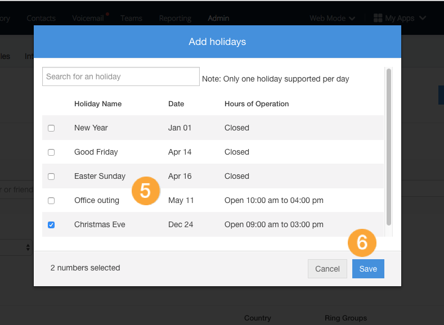Click the Apr 16 date cell
The image size is (444, 325).
coord(180,176)
